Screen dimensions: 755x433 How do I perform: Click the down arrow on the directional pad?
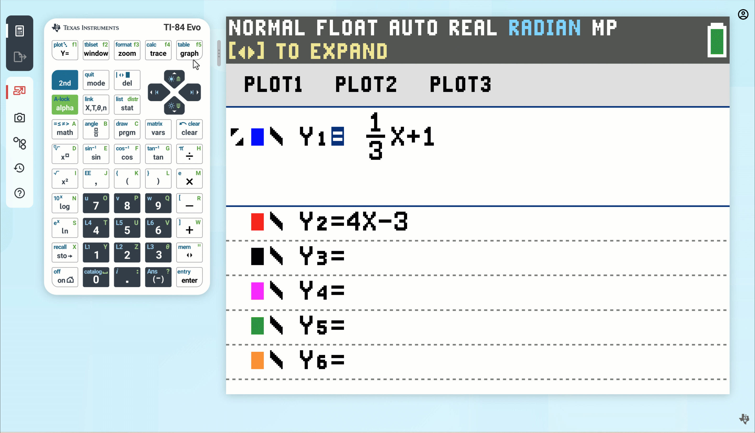[174, 106]
